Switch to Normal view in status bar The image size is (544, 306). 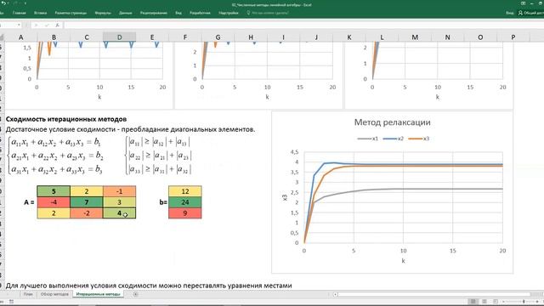pyautogui.click(x=473, y=302)
